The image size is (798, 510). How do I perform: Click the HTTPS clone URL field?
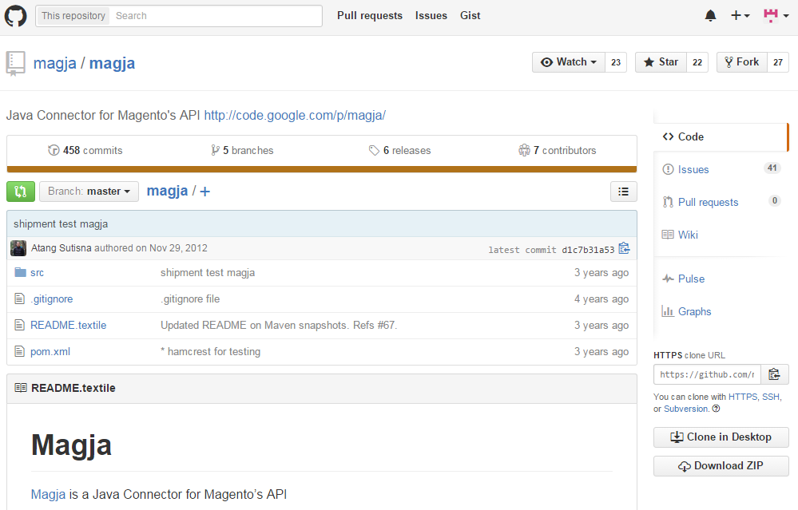coord(707,374)
